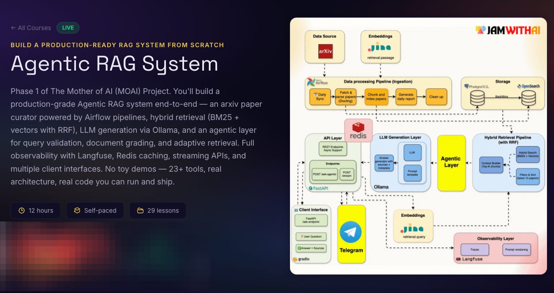Screen dimensions: 554x293
Task: Click the box icon beside Self-paced
Action: coord(77,210)
